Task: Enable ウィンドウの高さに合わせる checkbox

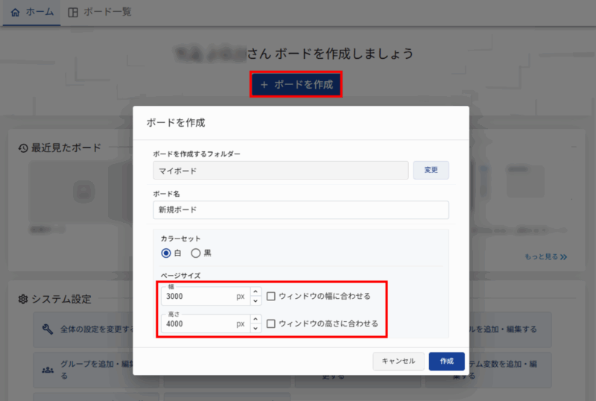Action: 270,323
